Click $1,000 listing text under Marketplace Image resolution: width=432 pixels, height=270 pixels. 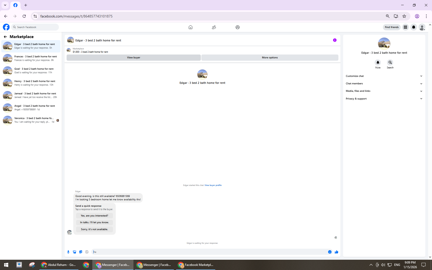click(x=90, y=52)
